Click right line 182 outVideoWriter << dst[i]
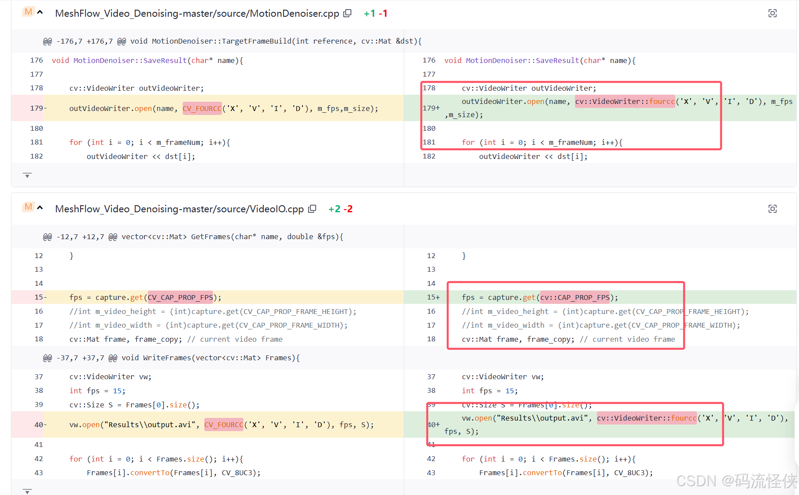Screen dimensions: 799x495 [x=533, y=156]
